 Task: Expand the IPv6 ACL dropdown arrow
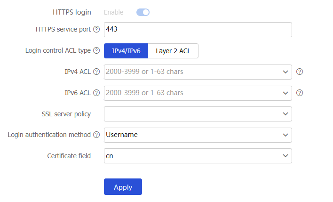pyautogui.click(x=285, y=93)
